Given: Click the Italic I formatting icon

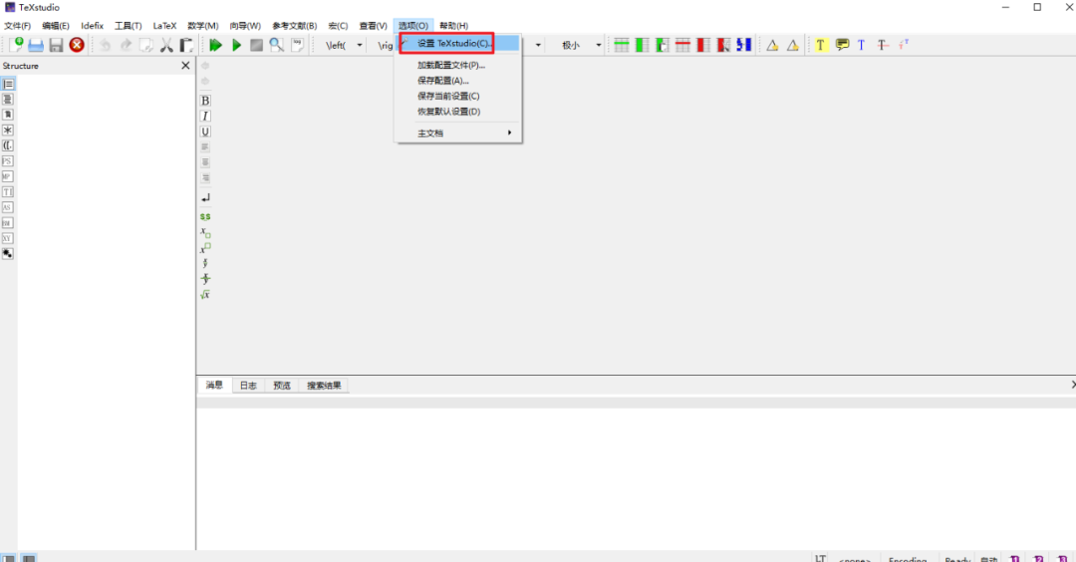Looking at the screenshot, I should click(205, 117).
